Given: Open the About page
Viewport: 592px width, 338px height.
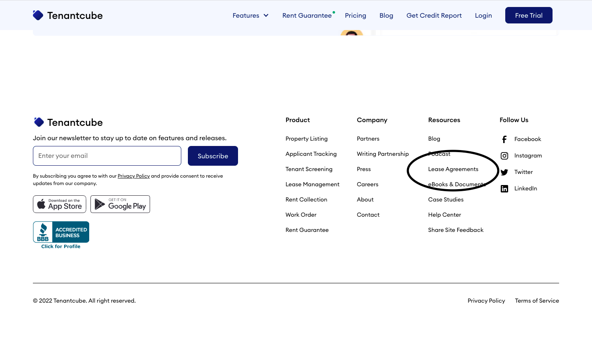Looking at the screenshot, I should (x=365, y=200).
